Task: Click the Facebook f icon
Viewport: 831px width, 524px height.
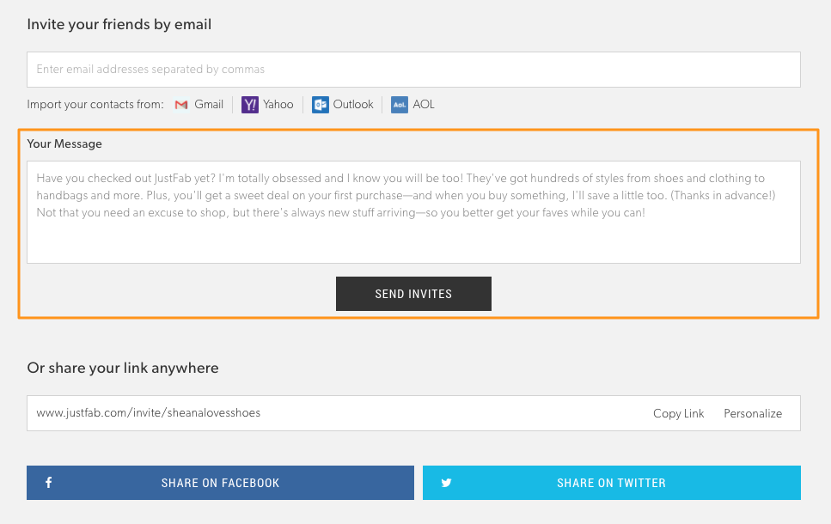Action: pos(48,483)
